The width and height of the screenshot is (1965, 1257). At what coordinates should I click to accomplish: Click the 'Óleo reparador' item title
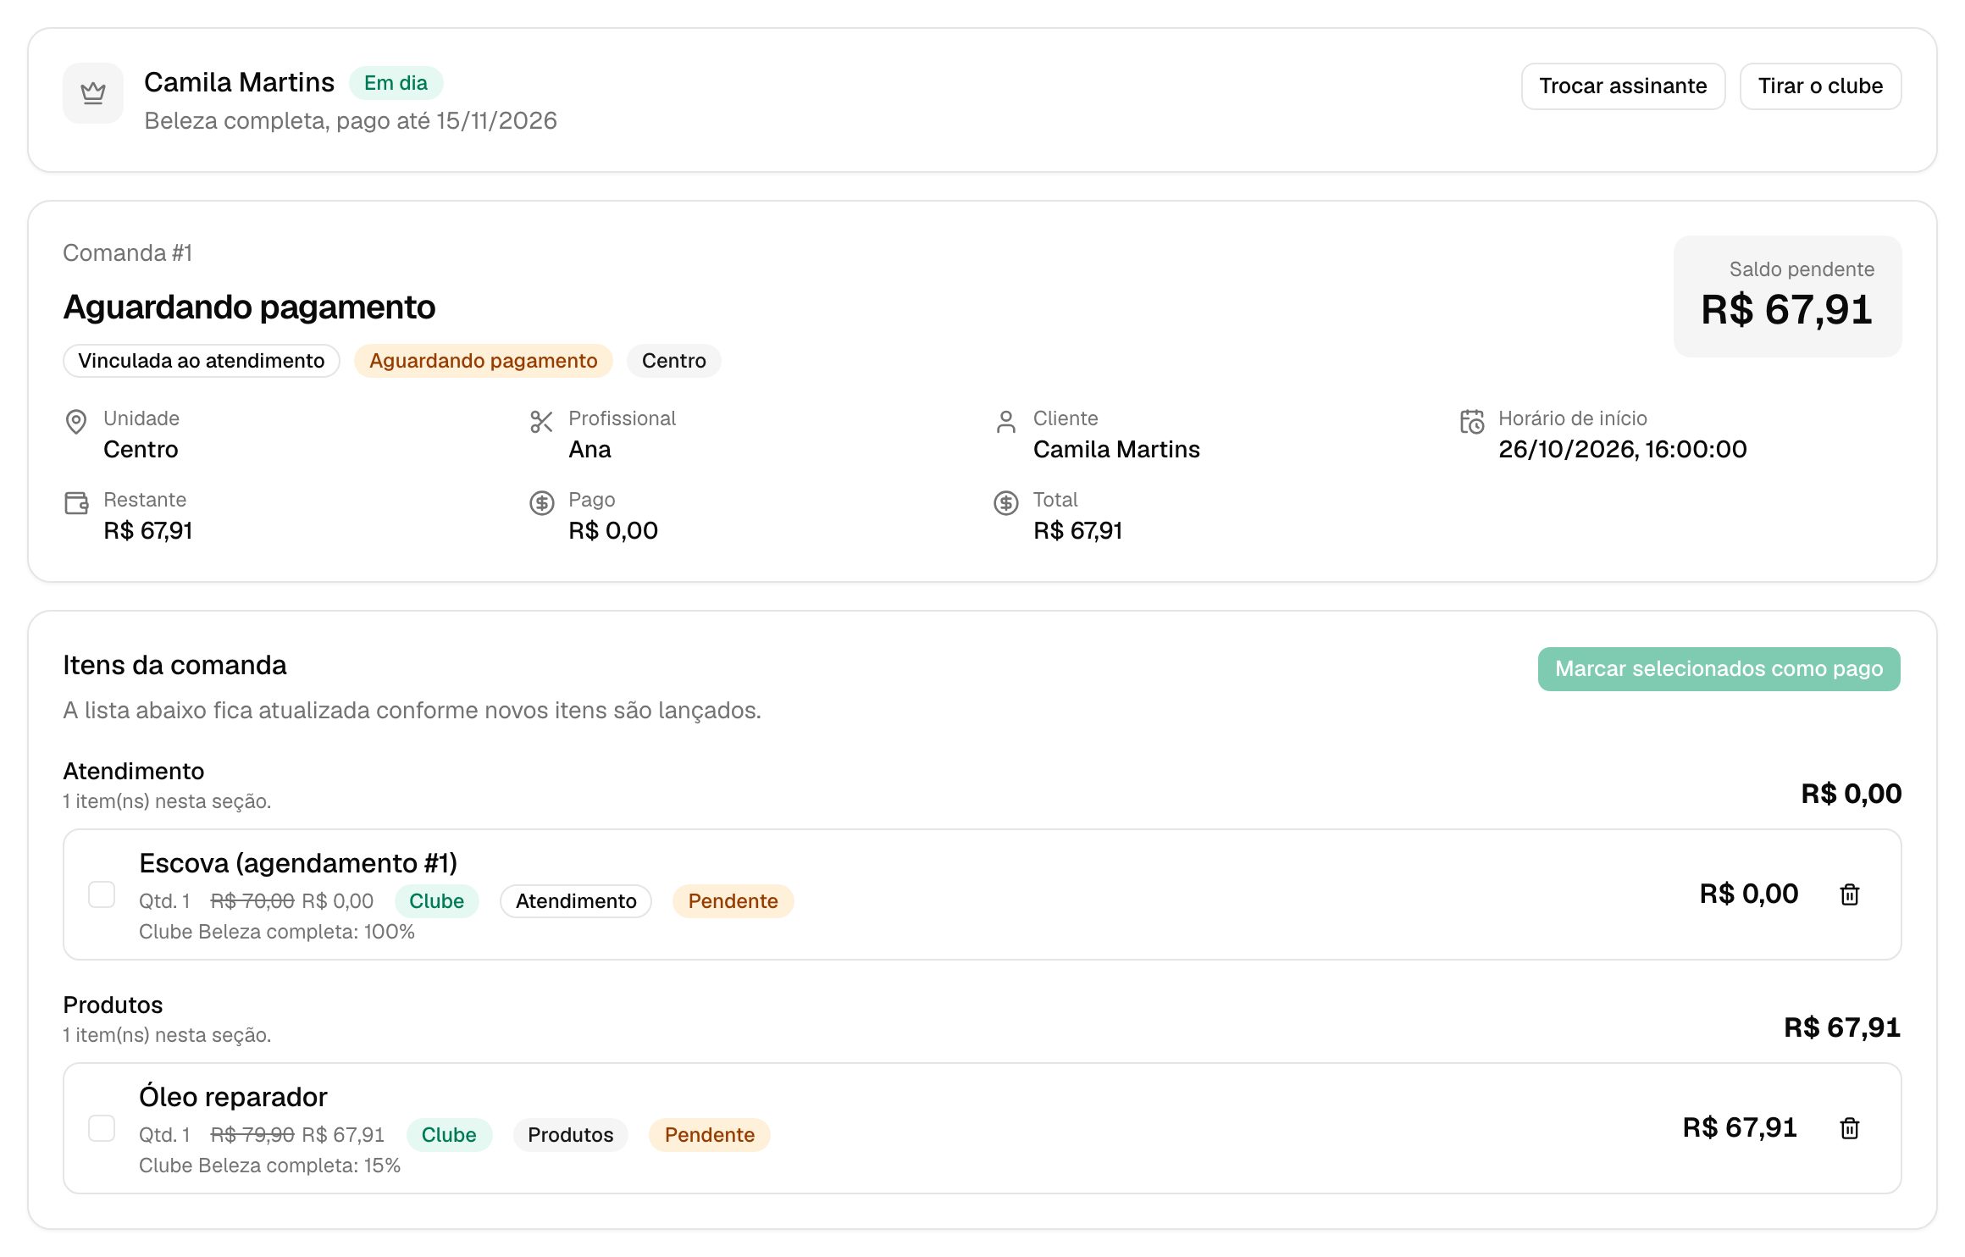tap(233, 1097)
